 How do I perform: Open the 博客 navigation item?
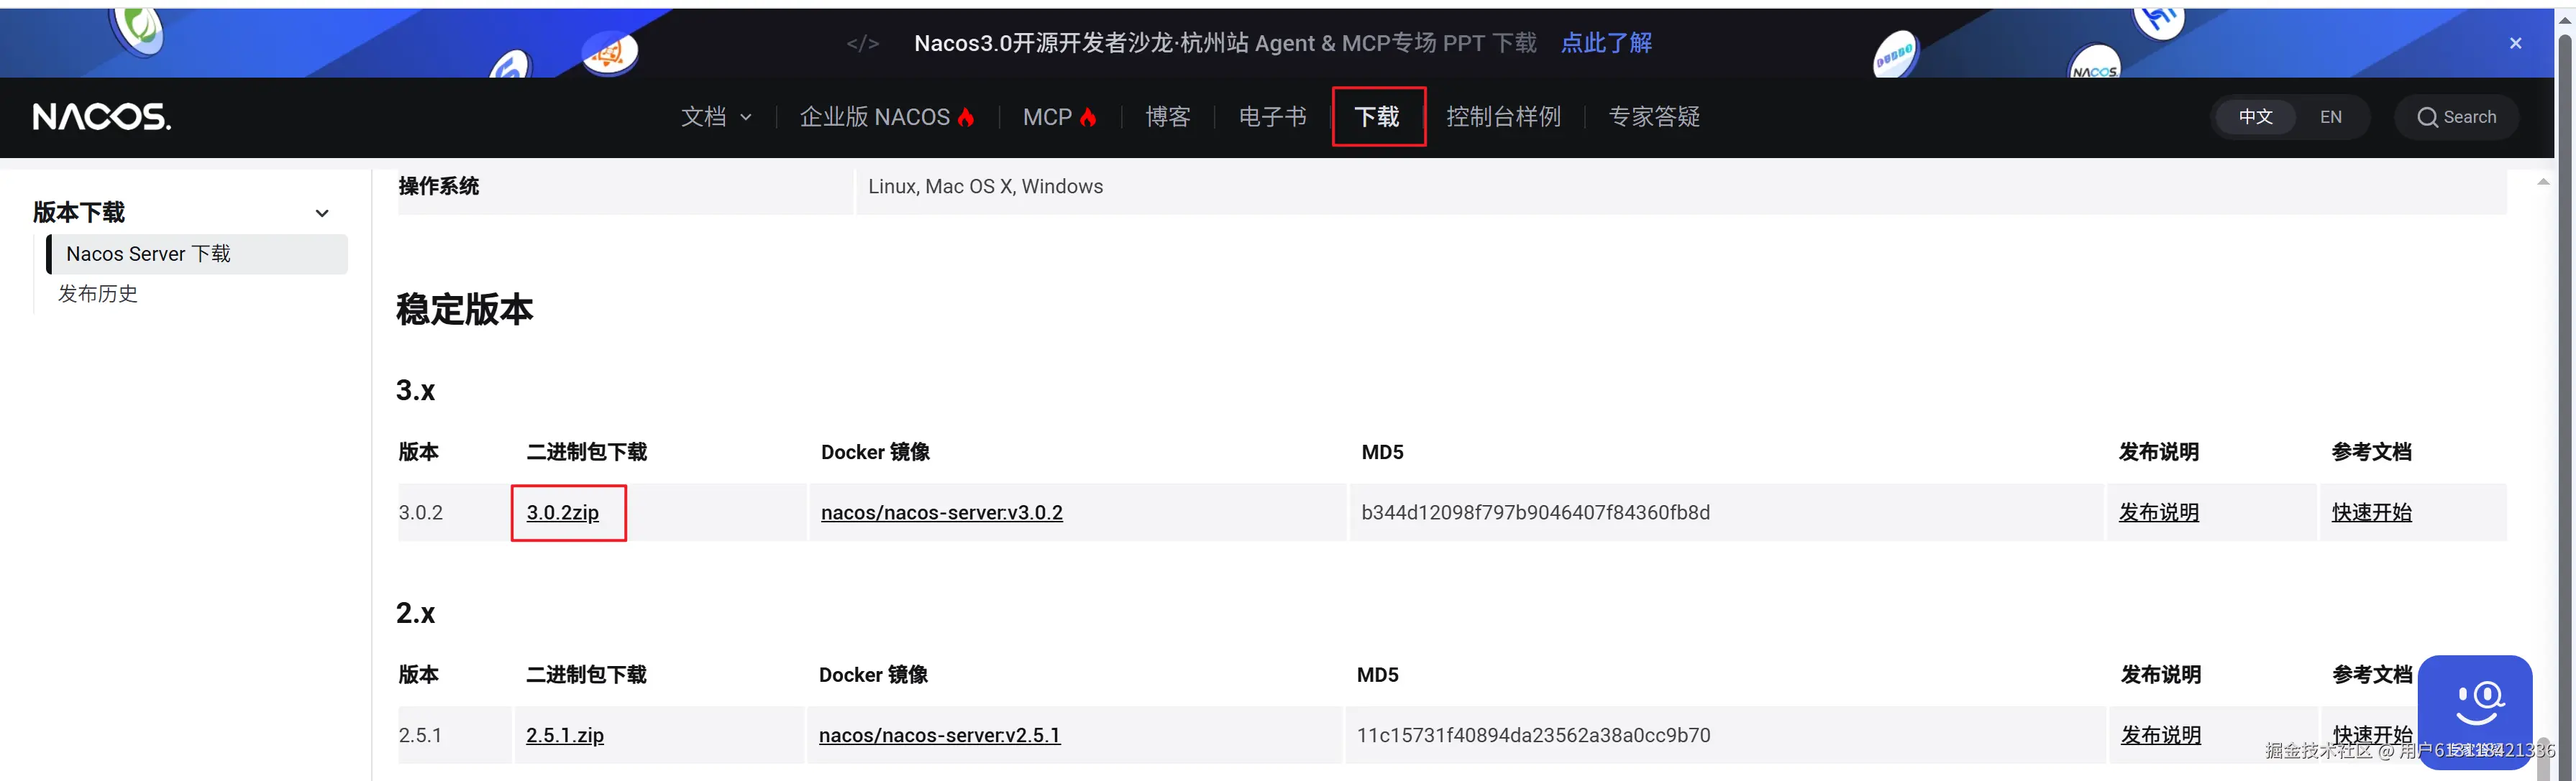(x=1167, y=118)
